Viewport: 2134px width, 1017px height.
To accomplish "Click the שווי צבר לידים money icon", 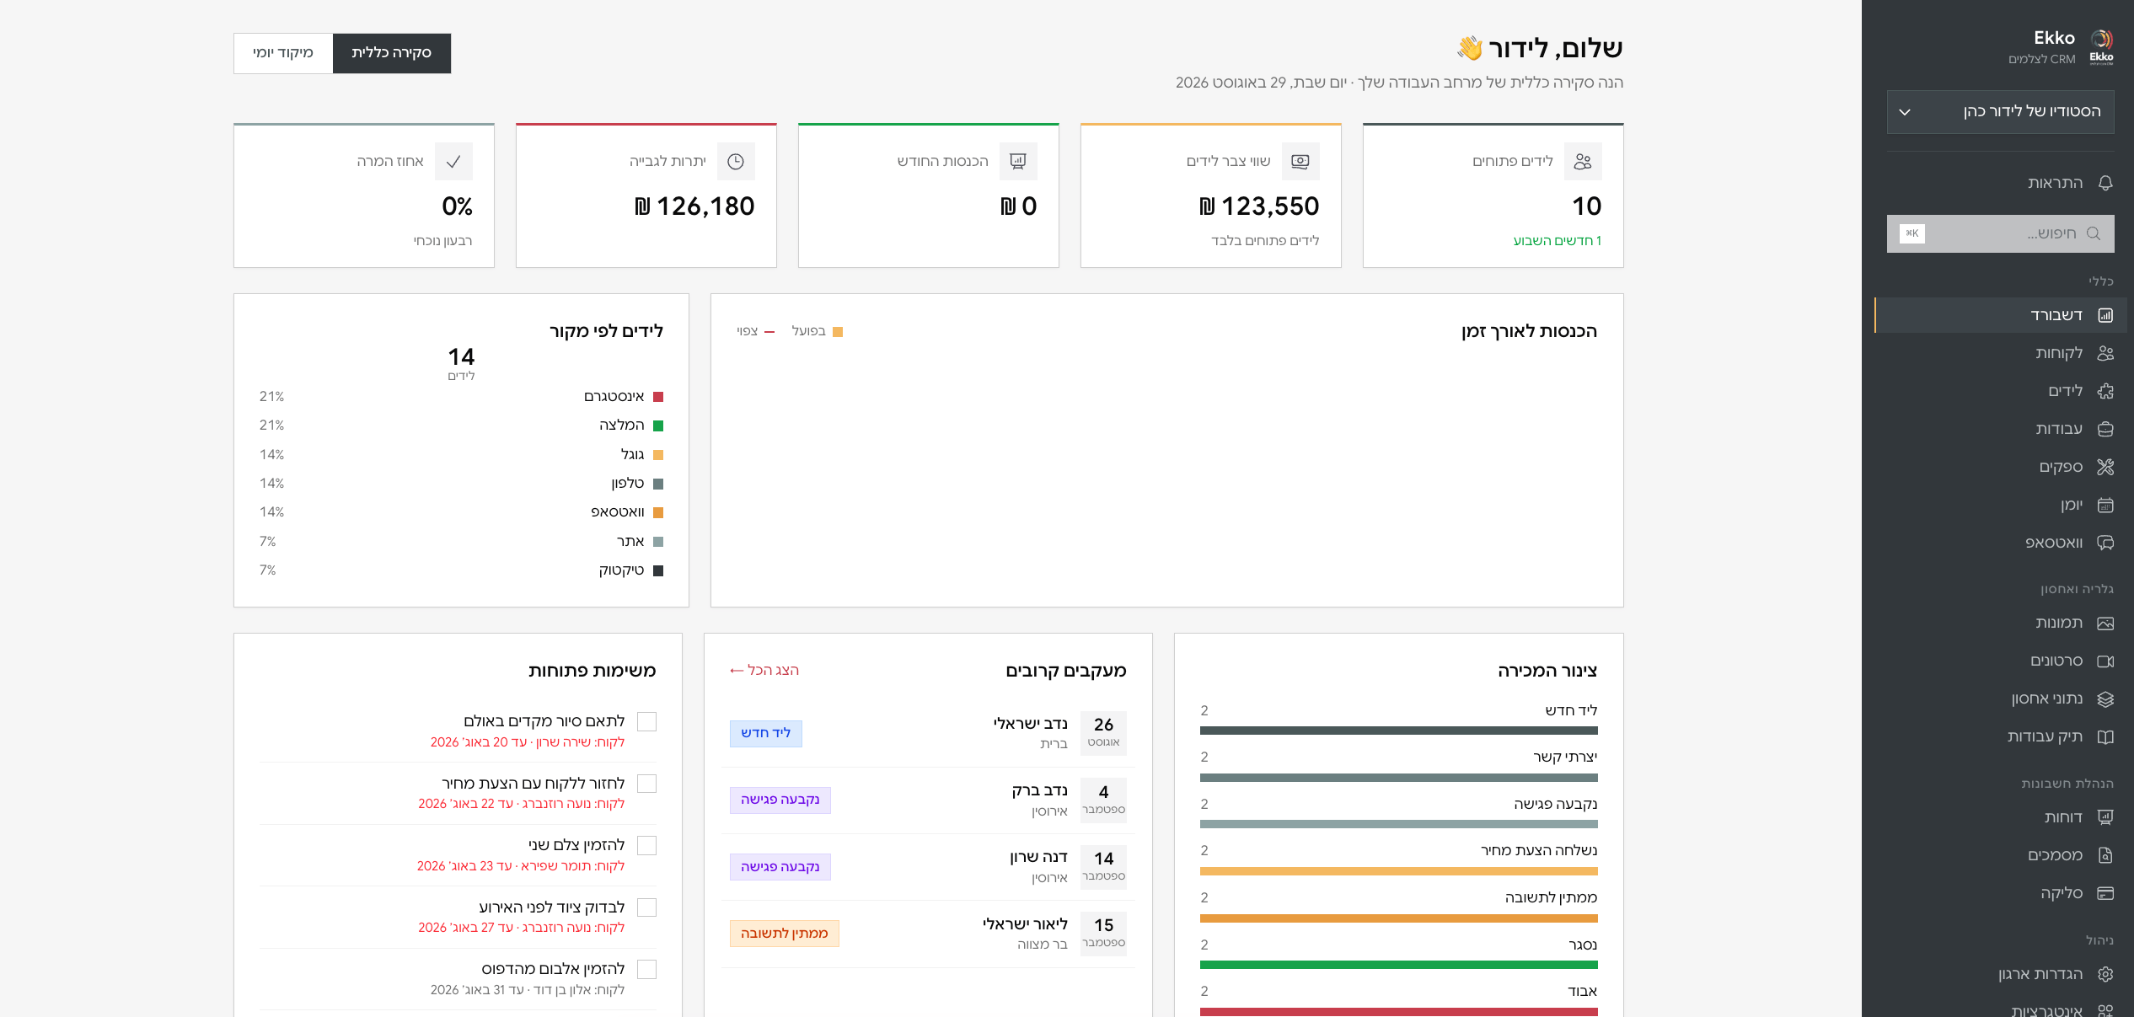I will pyautogui.click(x=1300, y=161).
